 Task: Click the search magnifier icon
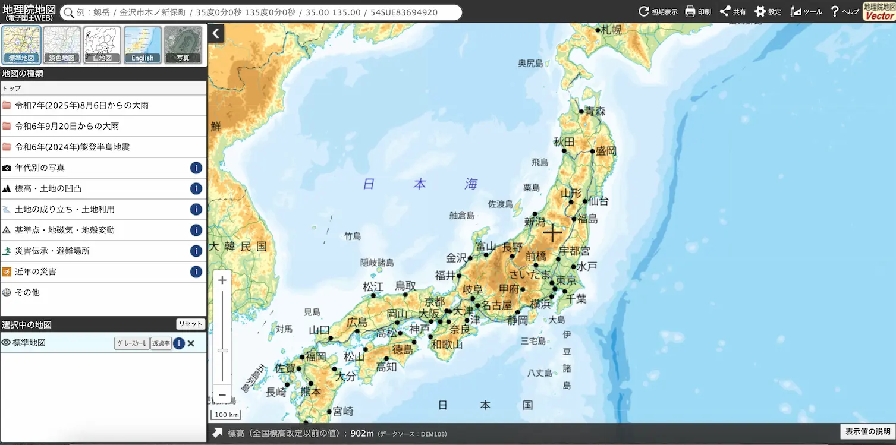coord(69,12)
